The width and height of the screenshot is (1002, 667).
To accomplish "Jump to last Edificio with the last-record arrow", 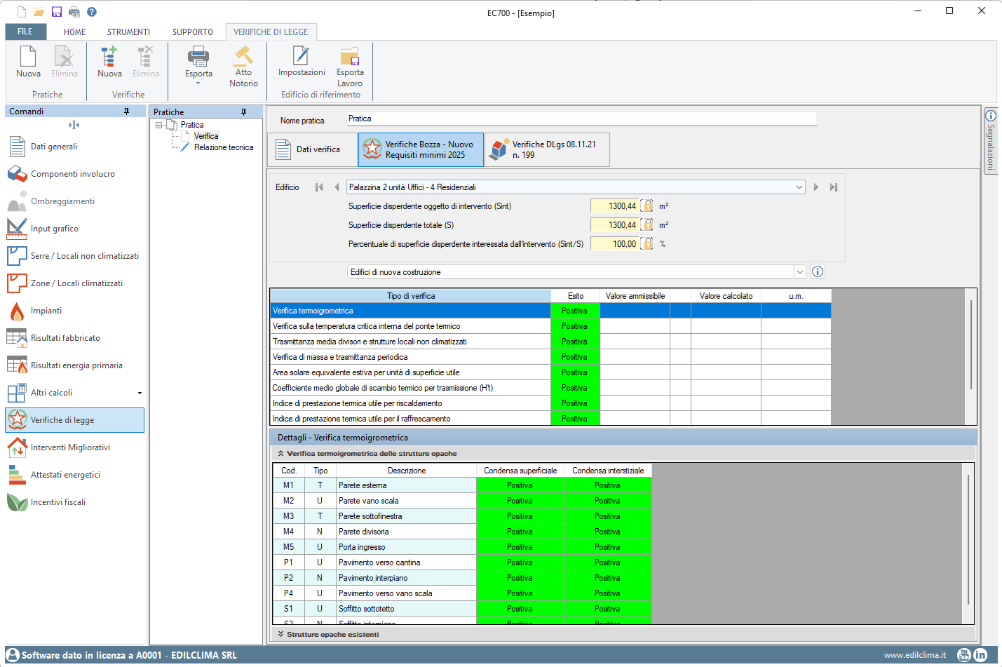I will (x=834, y=187).
